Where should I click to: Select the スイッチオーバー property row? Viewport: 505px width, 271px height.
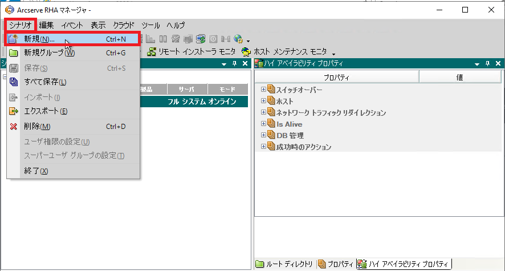pos(378,90)
